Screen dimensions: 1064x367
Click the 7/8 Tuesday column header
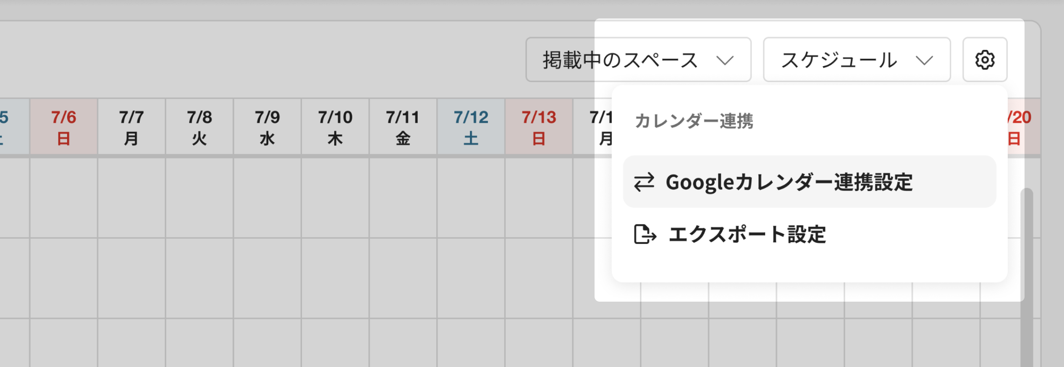(x=199, y=127)
